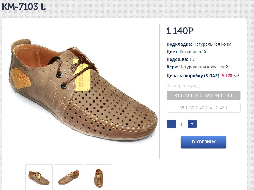Select size range 39-1 to 44-1
Viewport: 254px width, 190px height.
[204, 96]
